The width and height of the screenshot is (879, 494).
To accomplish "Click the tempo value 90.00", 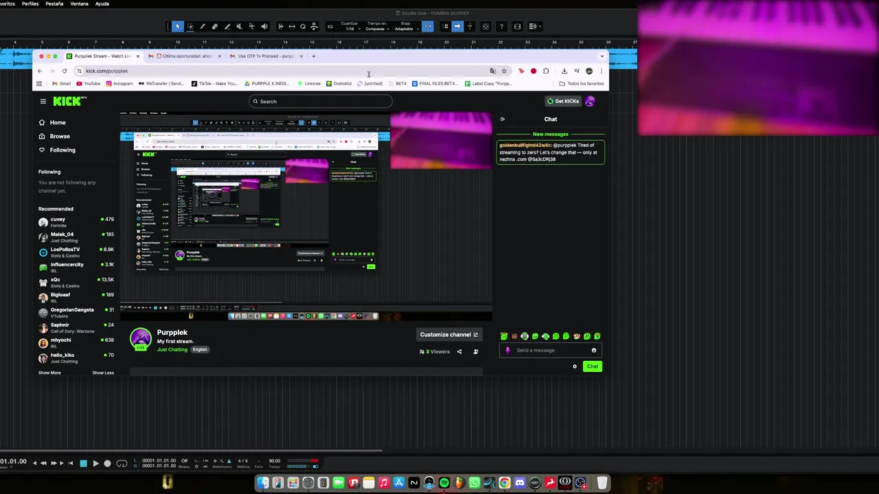I will 275,461.
